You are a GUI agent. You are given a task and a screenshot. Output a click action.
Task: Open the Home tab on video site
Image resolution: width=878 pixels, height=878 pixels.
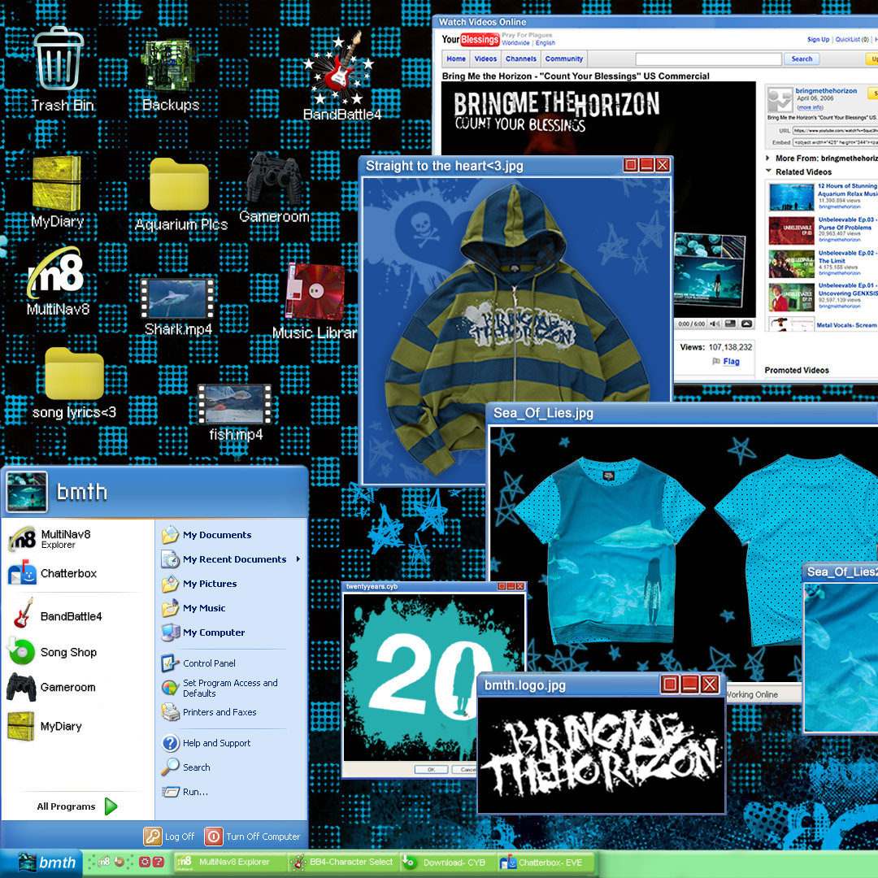click(x=456, y=59)
